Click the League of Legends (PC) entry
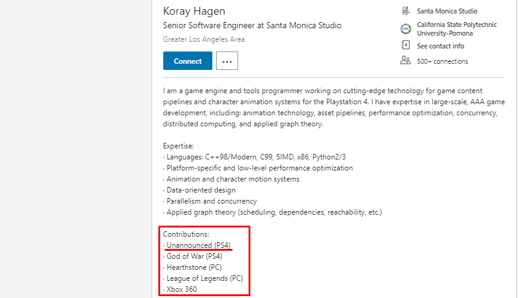Viewport: 518px width, 298px height. pyautogui.click(x=203, y=278)
